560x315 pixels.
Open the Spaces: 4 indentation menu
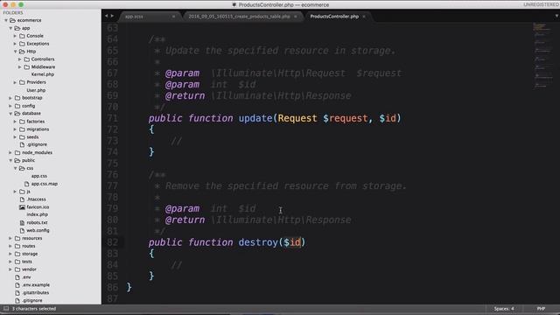coord(504,309)
